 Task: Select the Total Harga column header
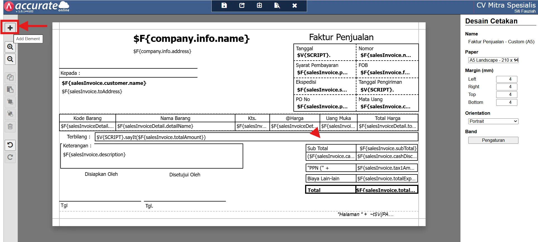coord(388,118)
